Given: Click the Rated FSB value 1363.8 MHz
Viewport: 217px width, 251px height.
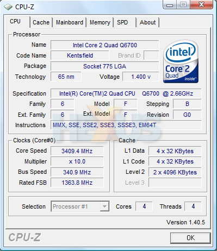Looking at the screenshot, I should click(x=77, y=183).
